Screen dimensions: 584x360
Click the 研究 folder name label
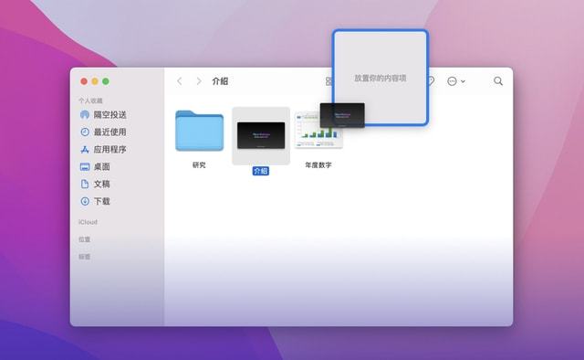coord(199,164)
